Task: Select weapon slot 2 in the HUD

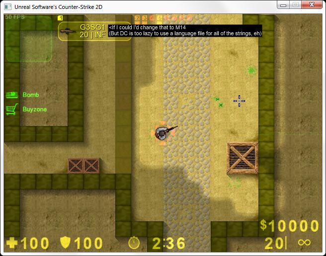Action: click(137, 18)
